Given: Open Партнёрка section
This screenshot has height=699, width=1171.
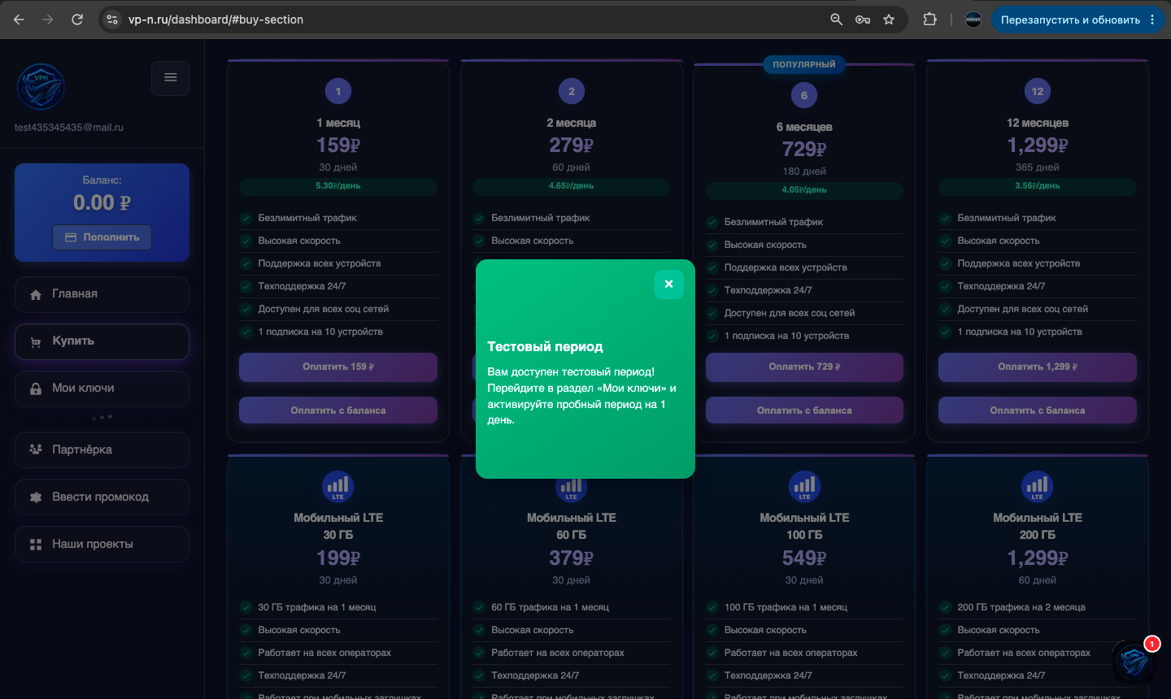Looking at the screenshot, I should point(102,449).
